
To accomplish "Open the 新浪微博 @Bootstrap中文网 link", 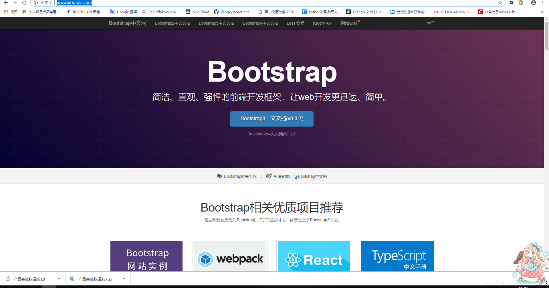I will tap(296, 176).
